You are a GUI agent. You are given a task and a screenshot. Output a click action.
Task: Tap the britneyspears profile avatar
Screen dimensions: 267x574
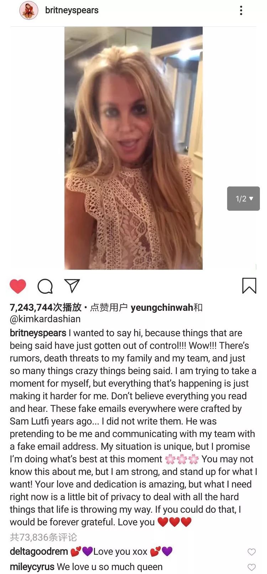[28, 10]
